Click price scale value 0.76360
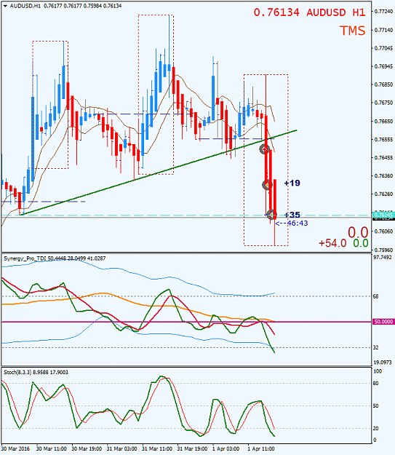This screenshot has width=395, height=455. (383, 175)
